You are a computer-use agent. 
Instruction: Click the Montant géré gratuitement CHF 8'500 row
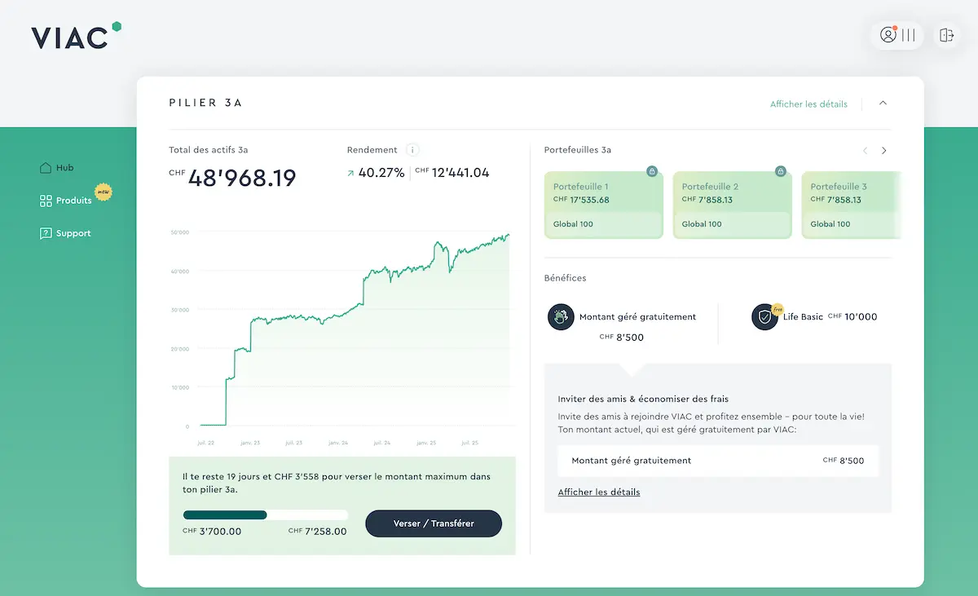tap(717, 461)
